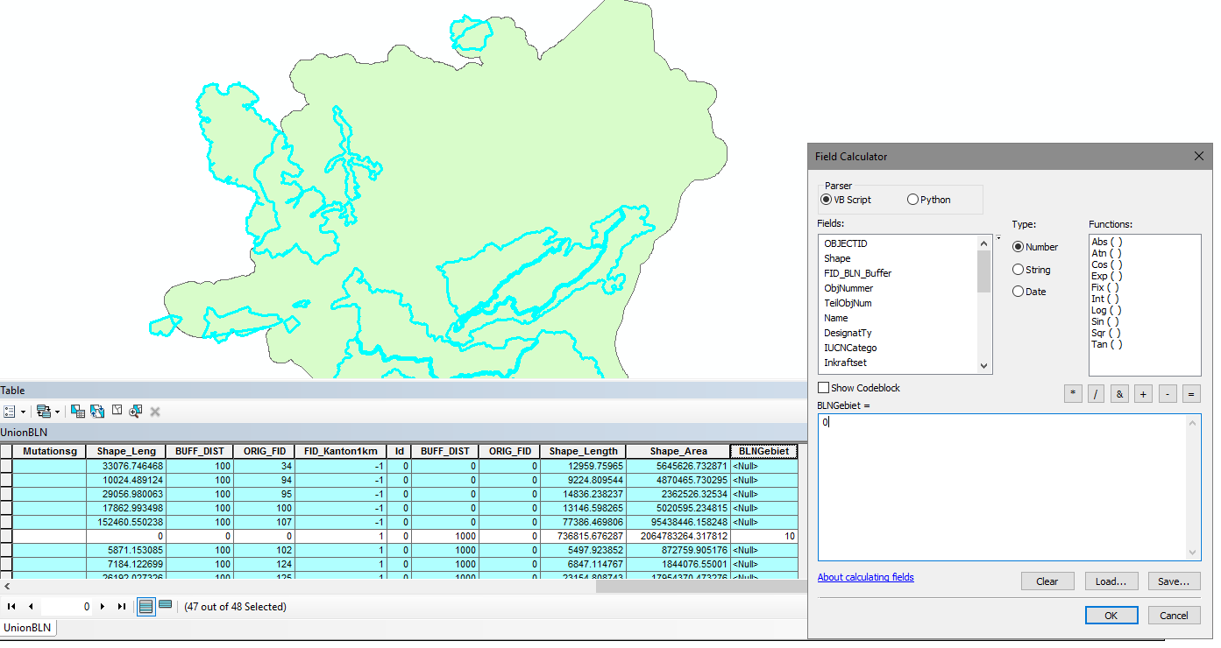Image resolution: width=1221 pixels, height=648 pixels.
Task: Switch to the UnionBLN table tab
Action: click(x=26, y=627)
